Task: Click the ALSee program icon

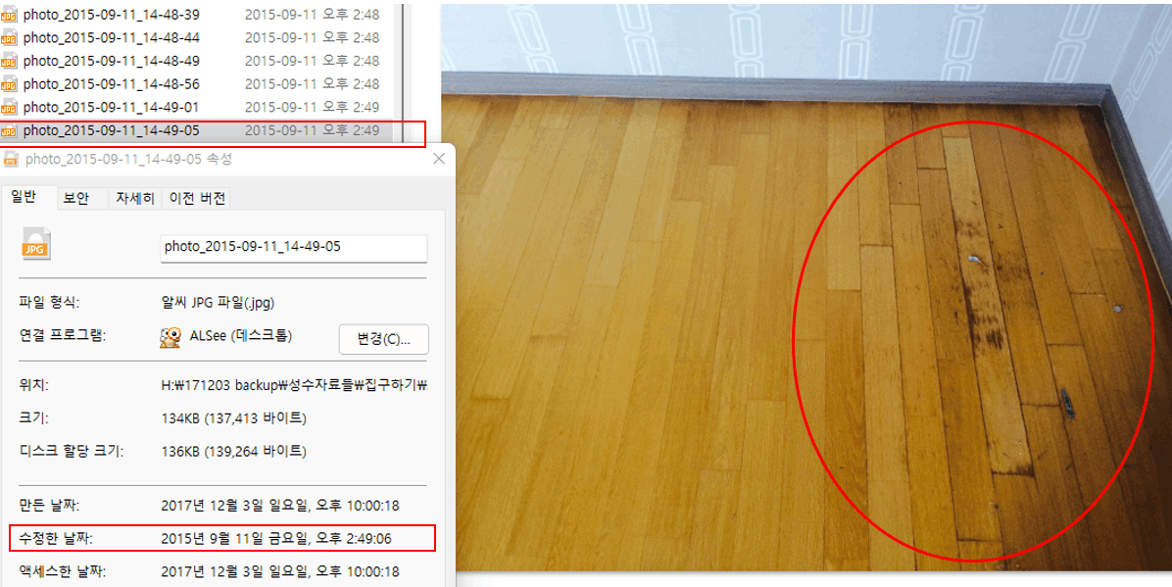Action: [170, 338]
